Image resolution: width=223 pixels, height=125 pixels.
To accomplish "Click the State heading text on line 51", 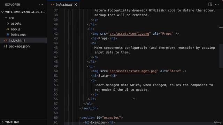I will tap(103, 76).
